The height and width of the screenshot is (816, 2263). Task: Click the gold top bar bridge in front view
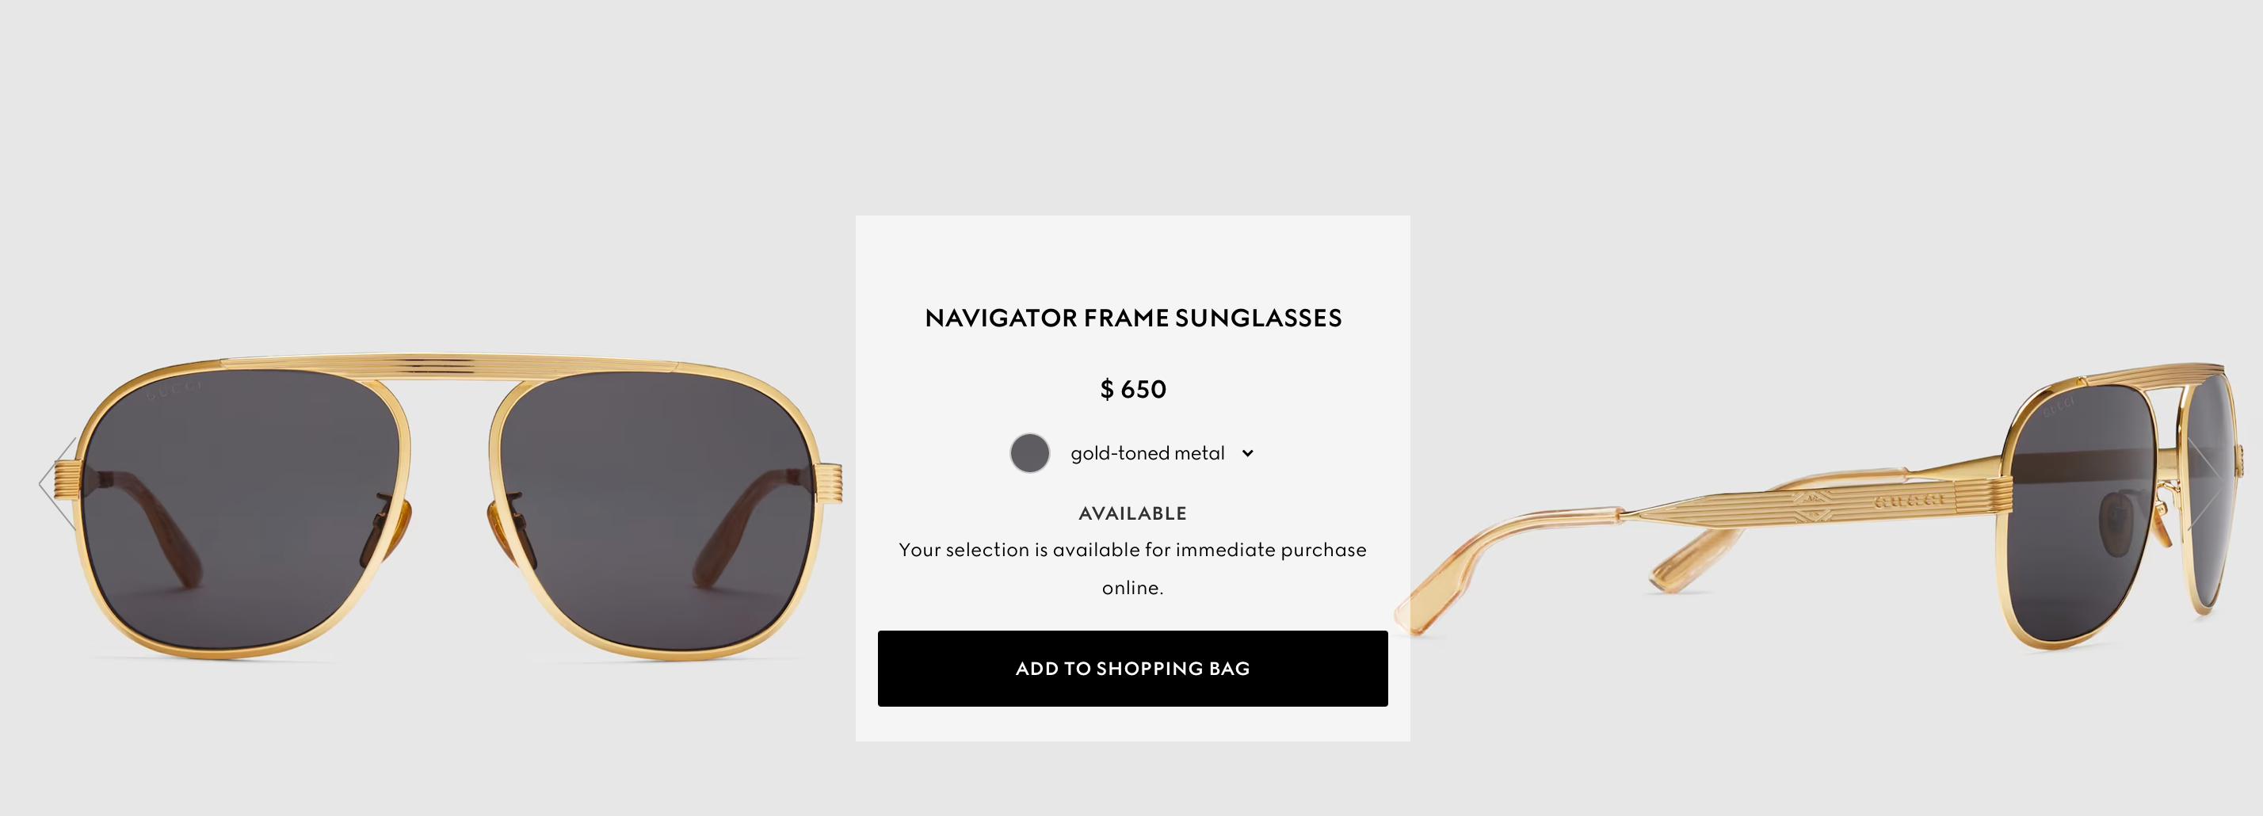pos(448,367)
